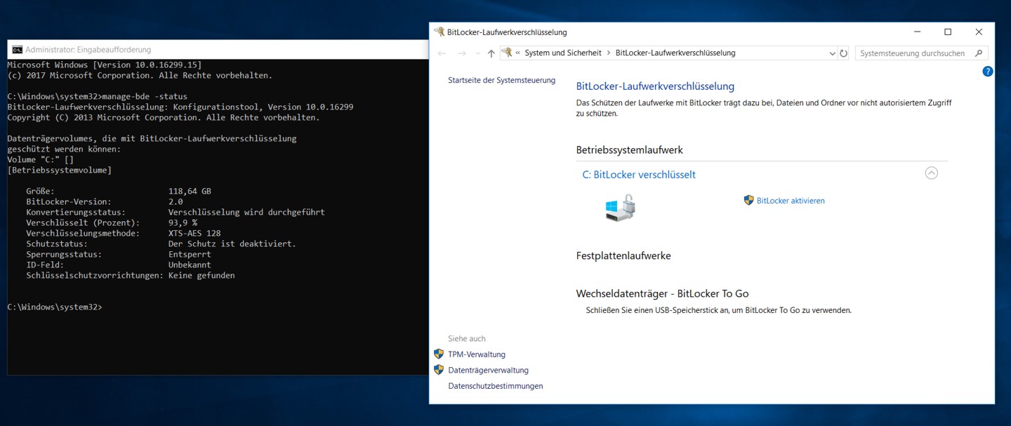Image resolution: width=1011 pixels, height=426 pixels.
Task: Click the BitLocker aktivieren link
Action: [791, 201]
